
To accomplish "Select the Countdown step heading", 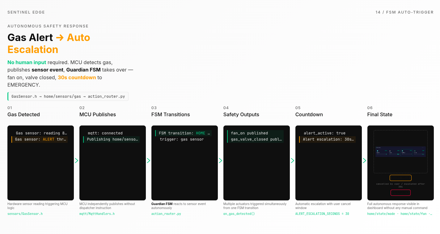I will [309, 114].
